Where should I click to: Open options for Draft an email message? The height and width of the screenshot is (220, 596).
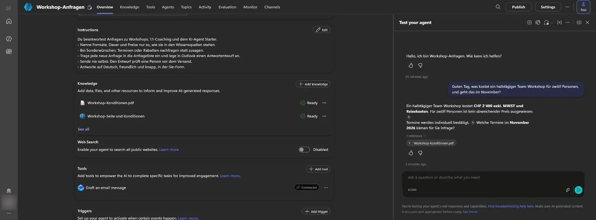pos(326,187)
